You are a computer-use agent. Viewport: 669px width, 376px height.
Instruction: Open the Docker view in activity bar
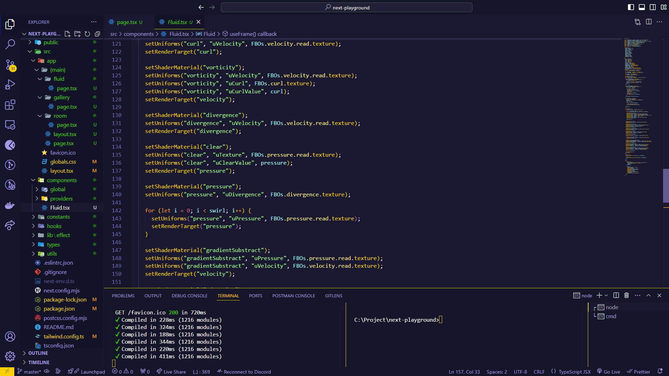click(x=10, y=205)
